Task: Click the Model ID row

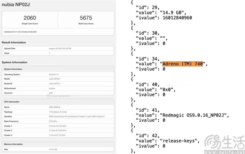Action: 58,83
